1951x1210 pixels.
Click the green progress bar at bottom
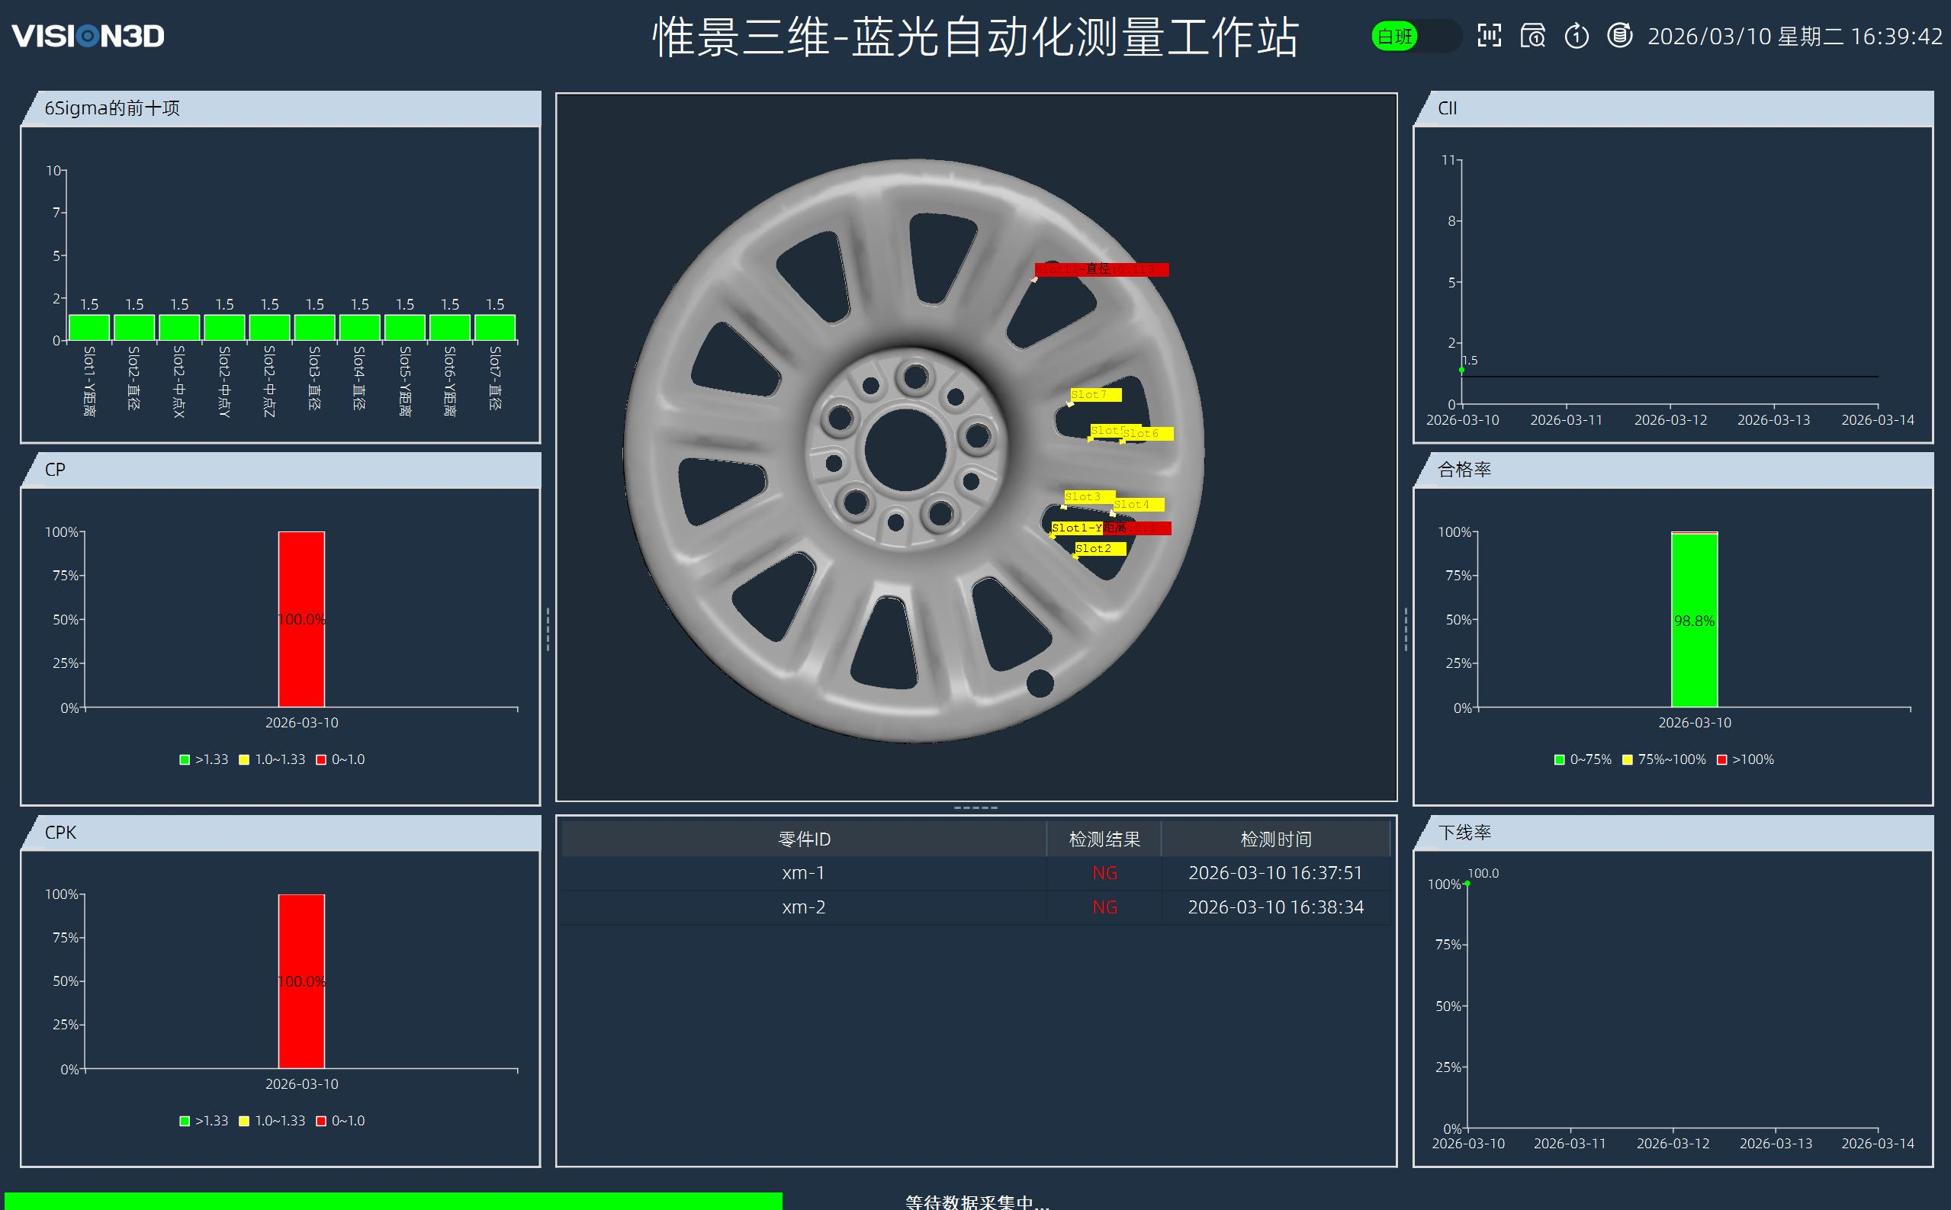(393, 1201)
